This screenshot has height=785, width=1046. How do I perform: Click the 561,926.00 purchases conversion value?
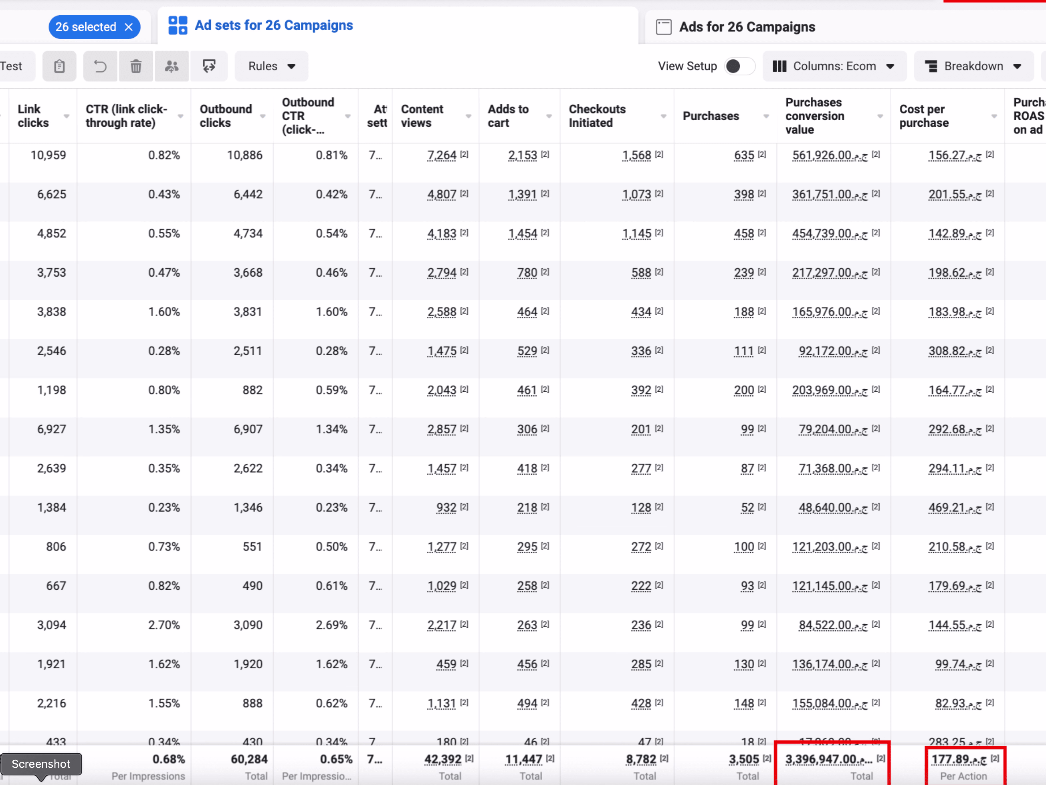[x=830, y=155]
